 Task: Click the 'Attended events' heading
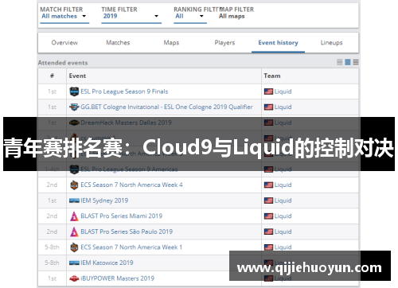pos(63,63)
